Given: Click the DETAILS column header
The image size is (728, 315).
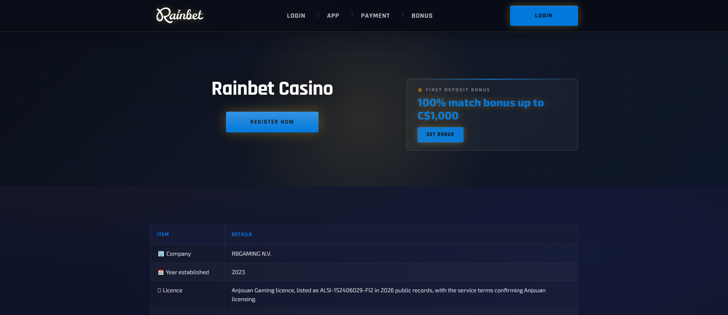Looking at the screenshot, I should pyautogui.click(x=242, y=235).
